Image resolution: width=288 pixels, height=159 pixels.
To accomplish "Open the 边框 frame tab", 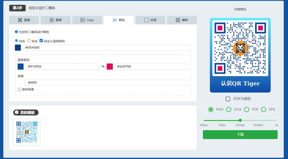I will (x=150, y=20).
